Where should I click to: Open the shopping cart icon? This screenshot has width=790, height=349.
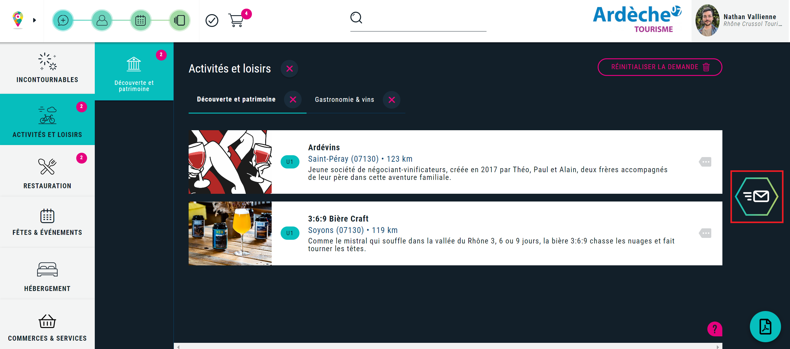(236, 20)
